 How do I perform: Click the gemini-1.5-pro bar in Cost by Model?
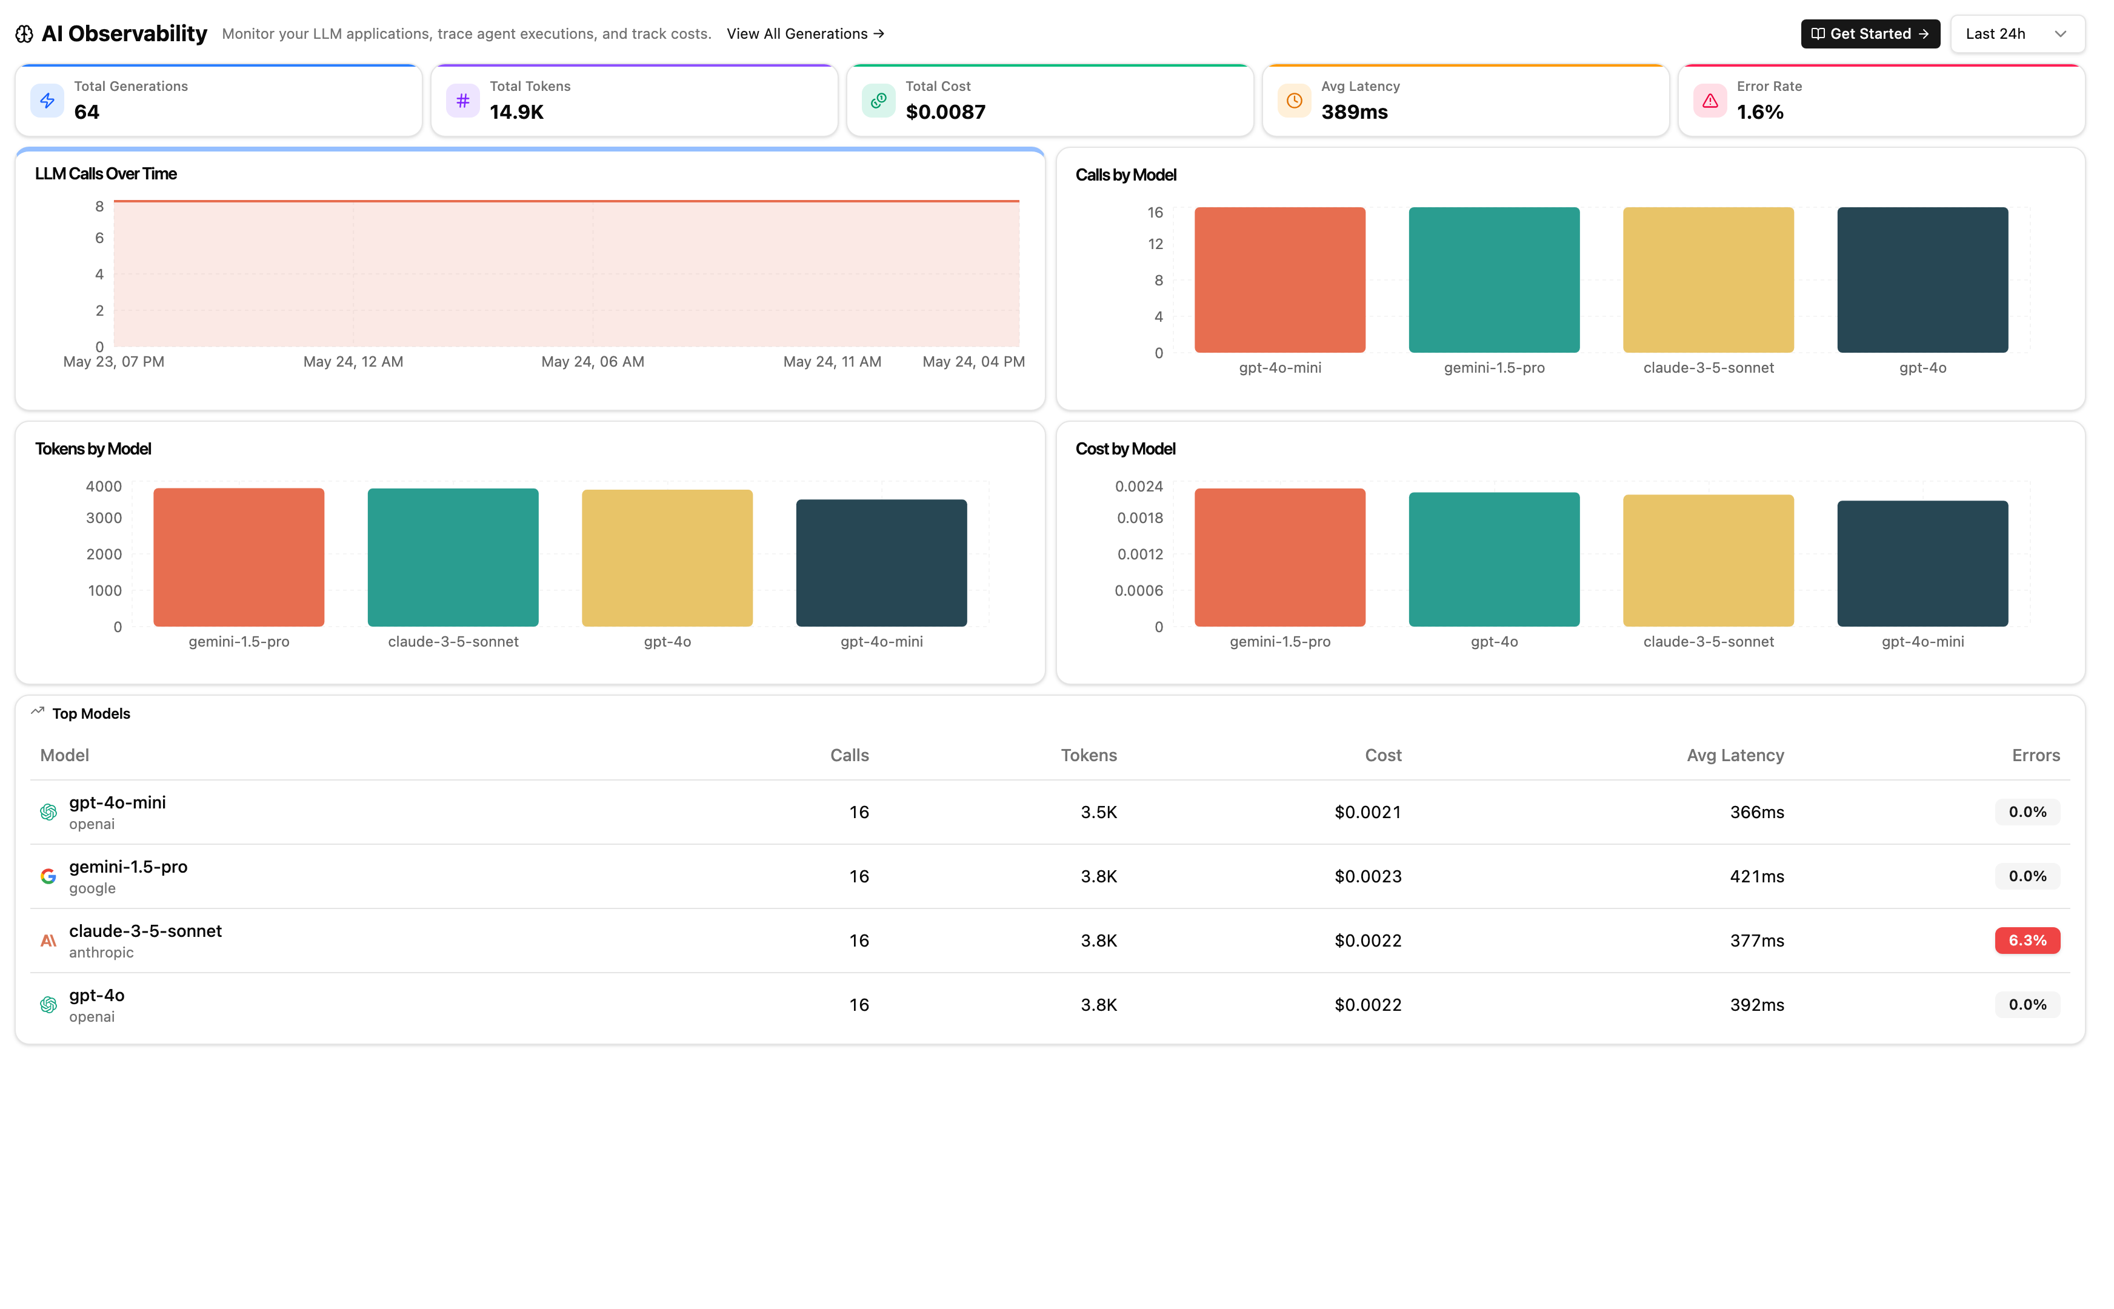[x=1279, y=558]
